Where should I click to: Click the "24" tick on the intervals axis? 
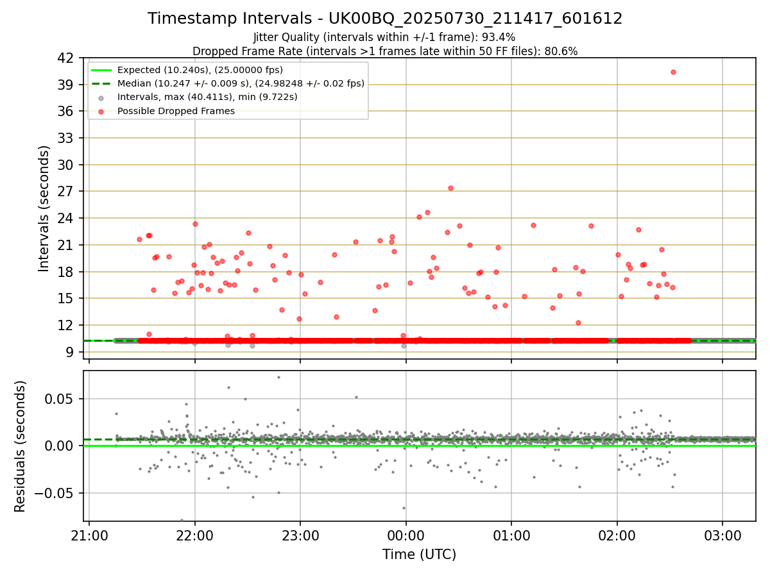65,218
